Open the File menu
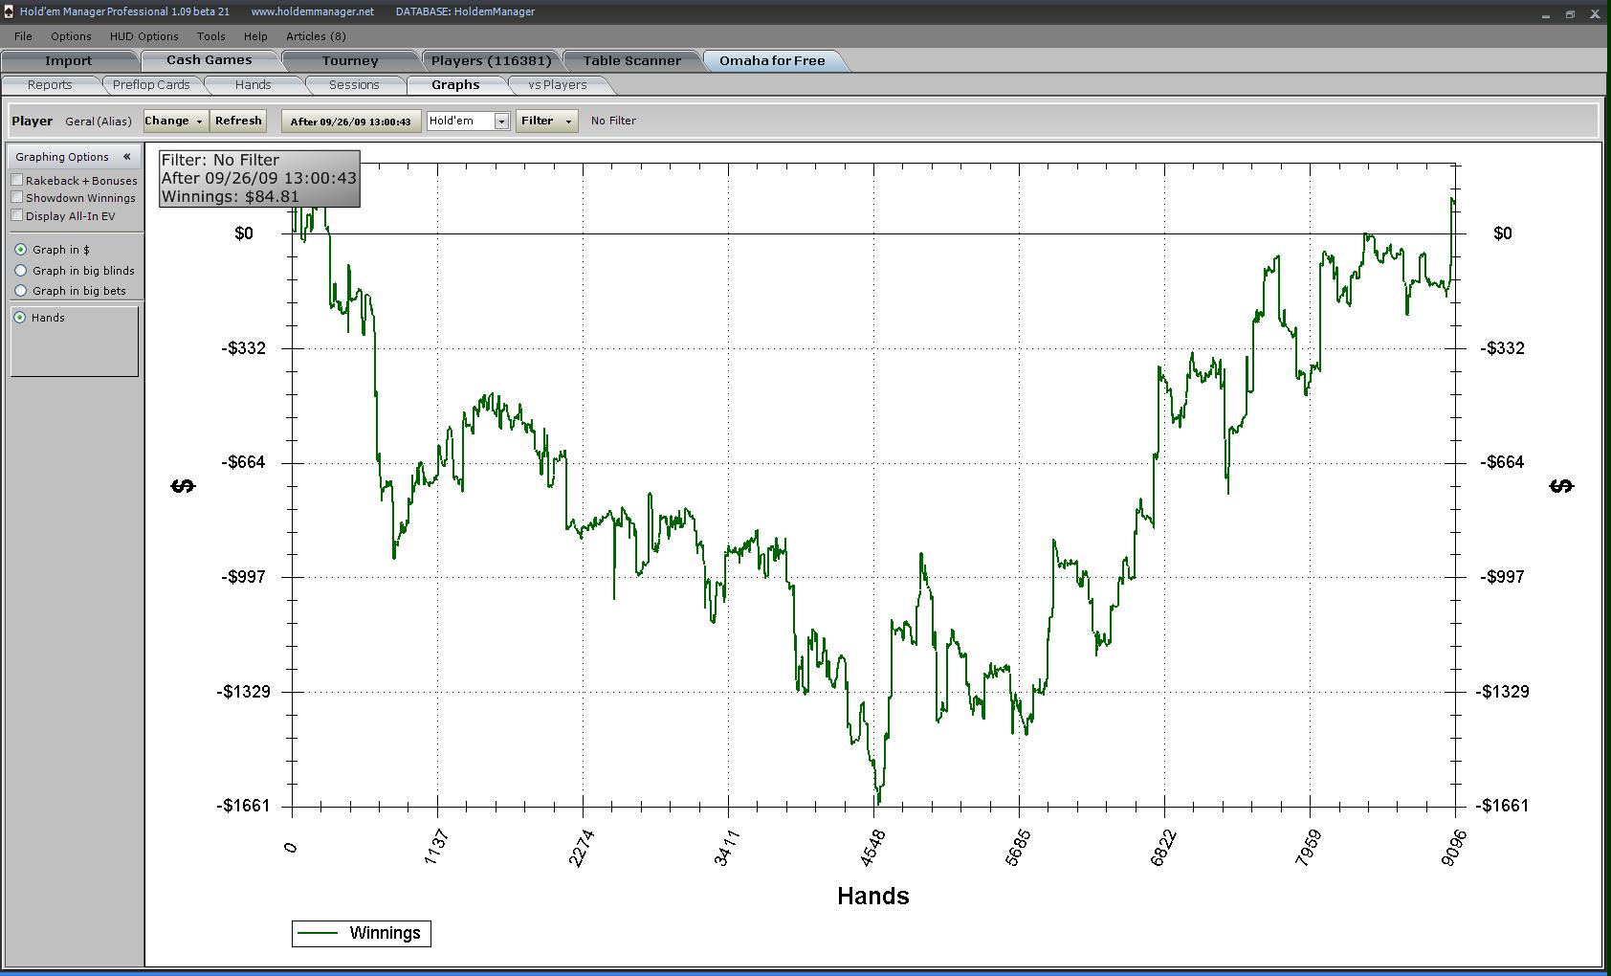This screenshot has width=1611, height=976. [x=23, y=36]
